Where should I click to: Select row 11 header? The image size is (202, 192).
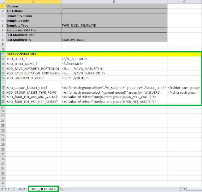(3, 54)
